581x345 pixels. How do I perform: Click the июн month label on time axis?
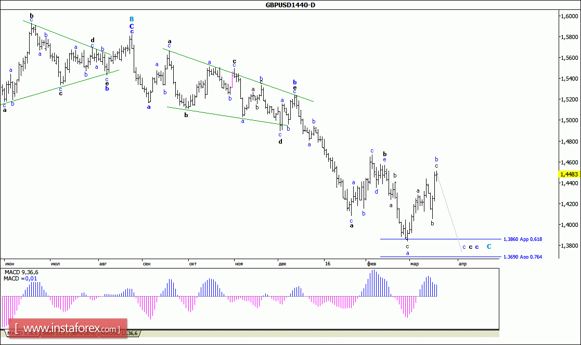[10, 264]
